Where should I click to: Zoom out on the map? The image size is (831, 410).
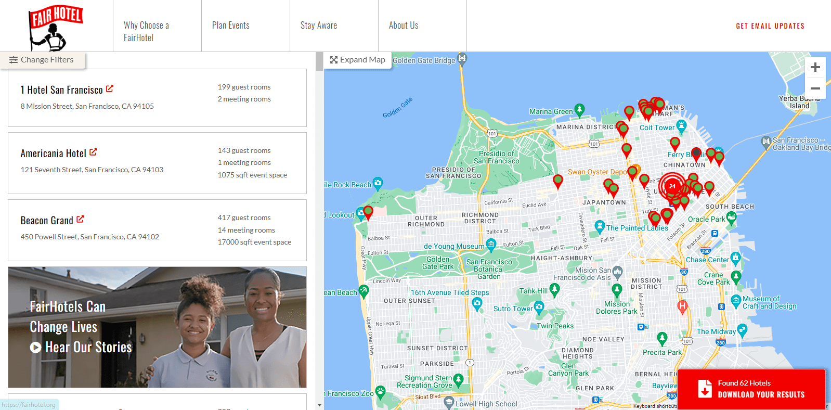[x=815, y=88]
